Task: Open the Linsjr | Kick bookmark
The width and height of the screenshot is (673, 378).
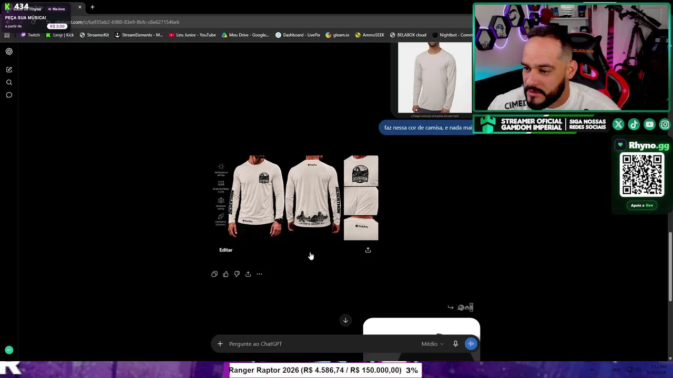Action: coord(60,35)
